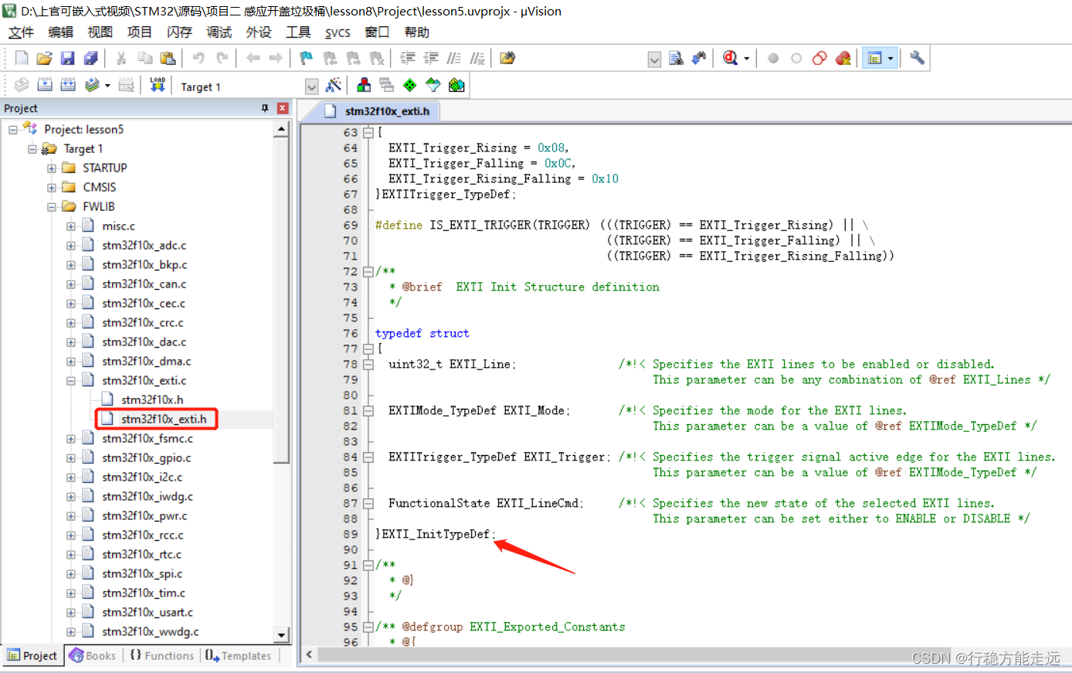Viewport: 1072px width, 673px height.
Task: Click the Indent selection icon
Action: click(408, 58)
